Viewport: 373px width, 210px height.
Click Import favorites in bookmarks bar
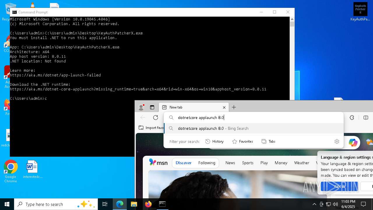click(x=151, y=128)
